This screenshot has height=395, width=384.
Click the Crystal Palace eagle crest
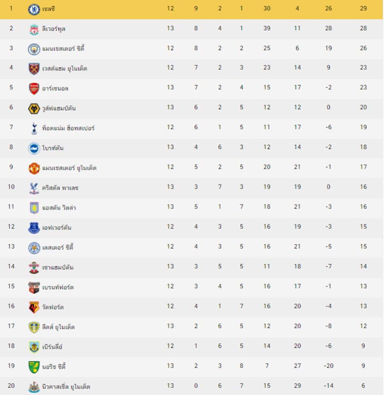tap(34, 188)
